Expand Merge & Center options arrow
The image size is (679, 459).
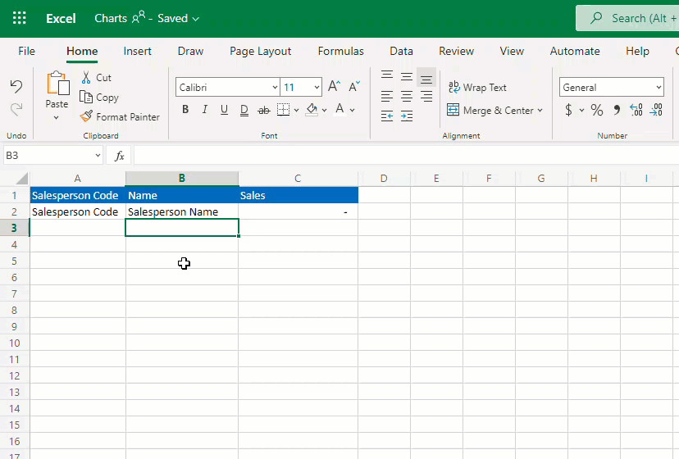coord(540,111)
